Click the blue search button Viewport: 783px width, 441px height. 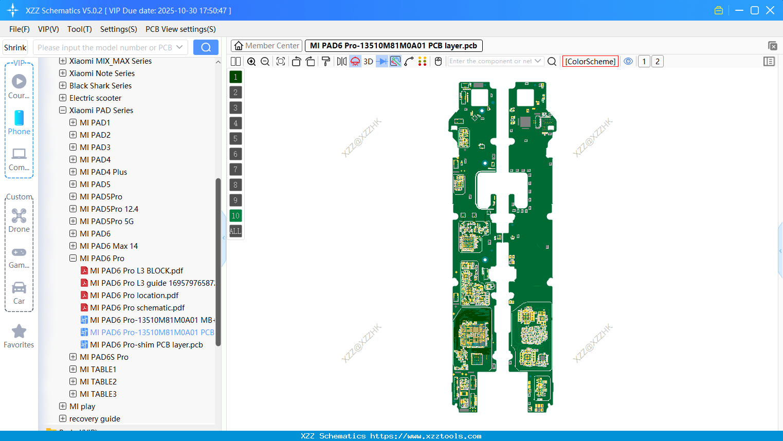click(x=206, y=47)
